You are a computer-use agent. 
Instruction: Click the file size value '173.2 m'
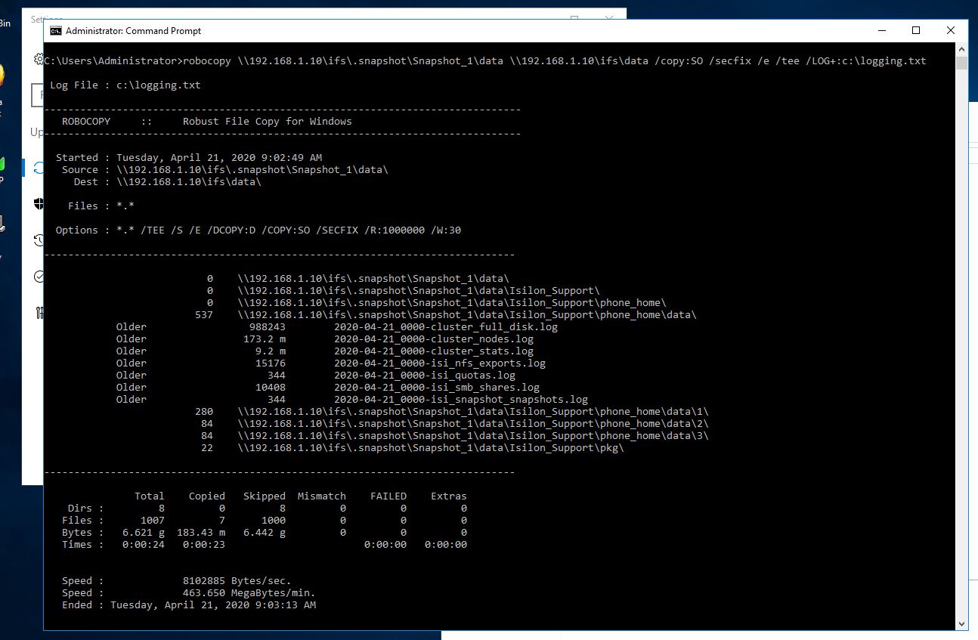[x=265, y=339]
